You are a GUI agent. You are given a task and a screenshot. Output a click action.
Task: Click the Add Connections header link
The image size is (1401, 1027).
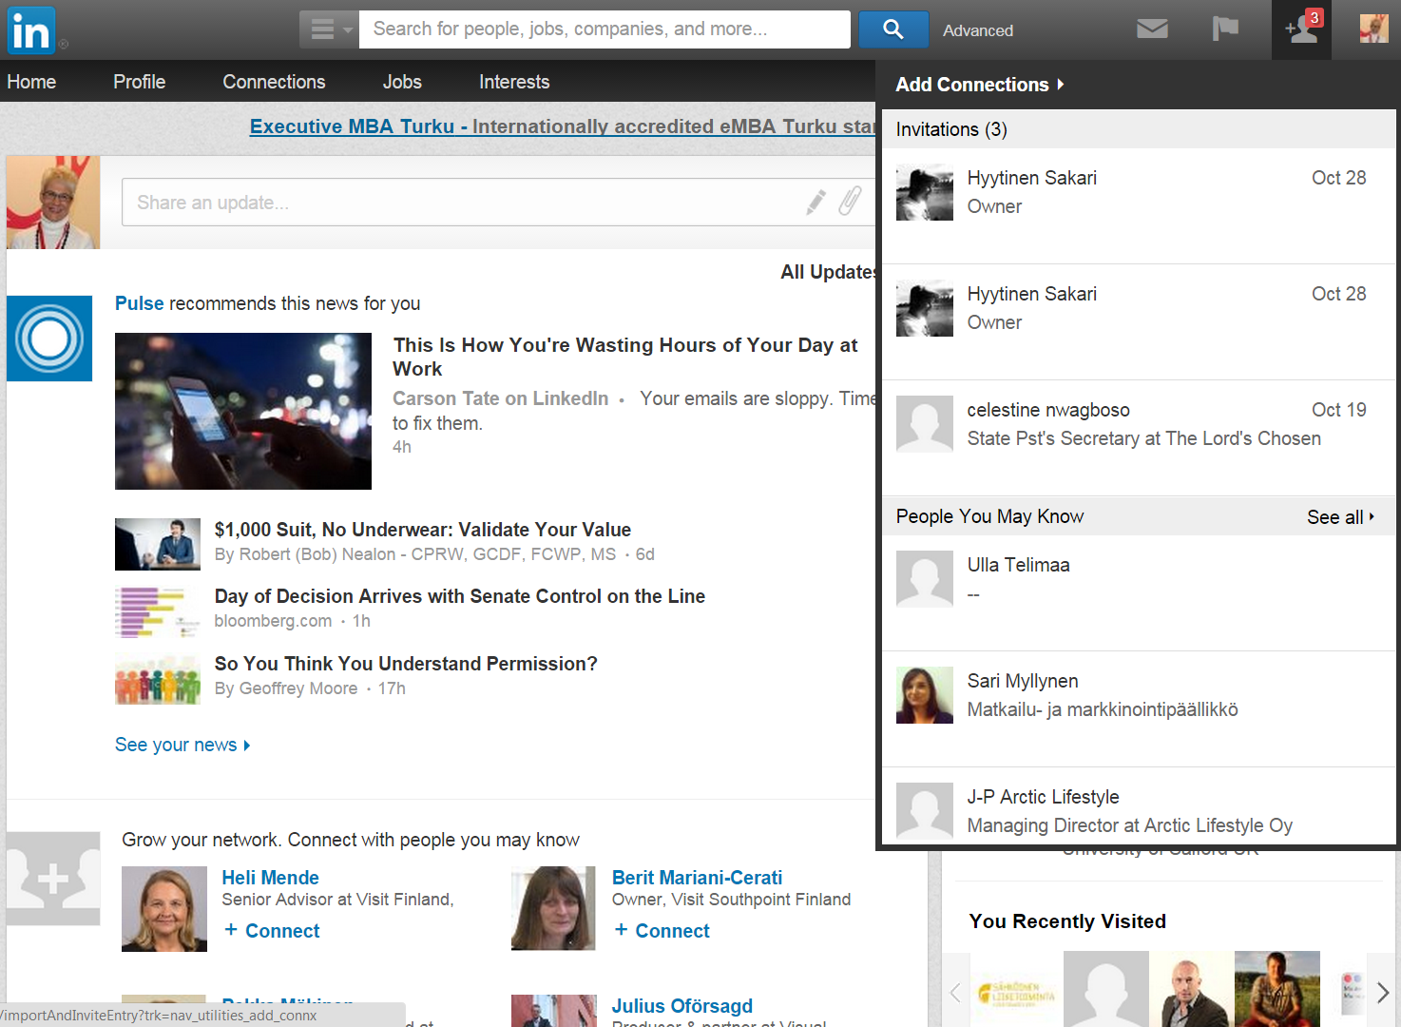pos(979,85)
